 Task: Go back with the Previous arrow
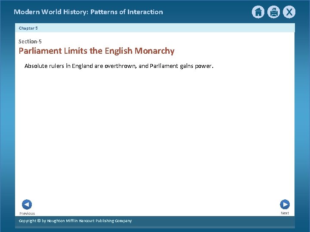[x=27, y=205]
